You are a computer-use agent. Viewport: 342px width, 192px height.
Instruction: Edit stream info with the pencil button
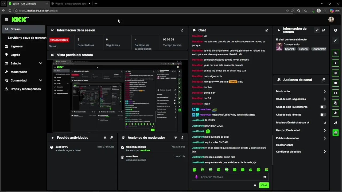click(x=317, y=30)
